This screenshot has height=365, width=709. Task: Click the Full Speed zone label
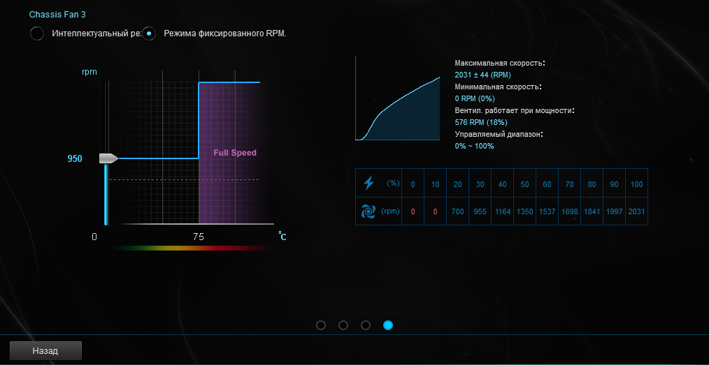[235, 153]
